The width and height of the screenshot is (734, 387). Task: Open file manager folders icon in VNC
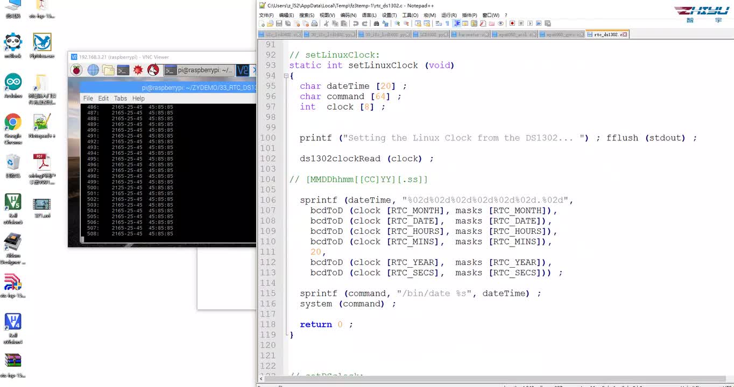(x=108, y=70)
